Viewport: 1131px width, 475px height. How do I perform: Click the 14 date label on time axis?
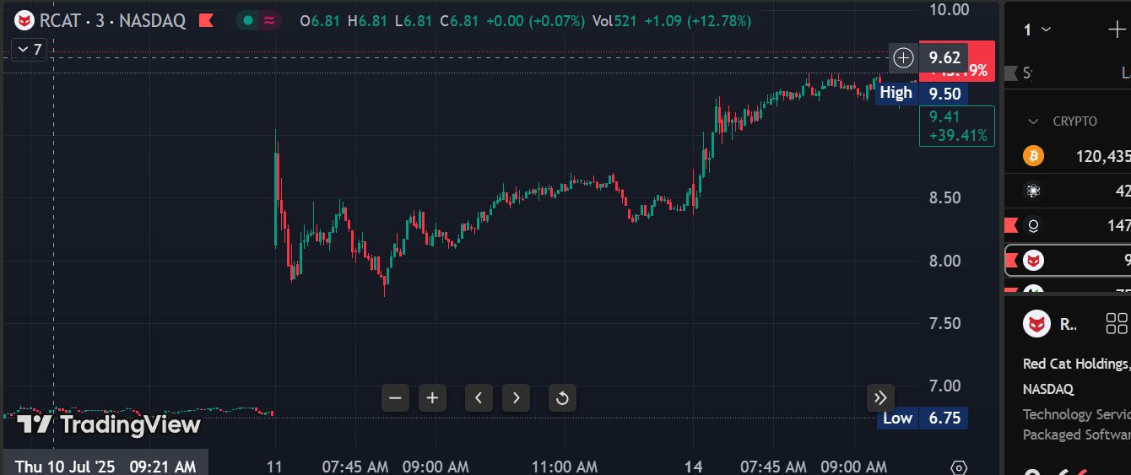pyautogui.click(x=693, y=467)
